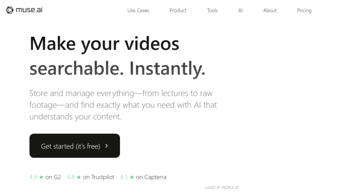Click the green star beside 4.5 rating

132,177
